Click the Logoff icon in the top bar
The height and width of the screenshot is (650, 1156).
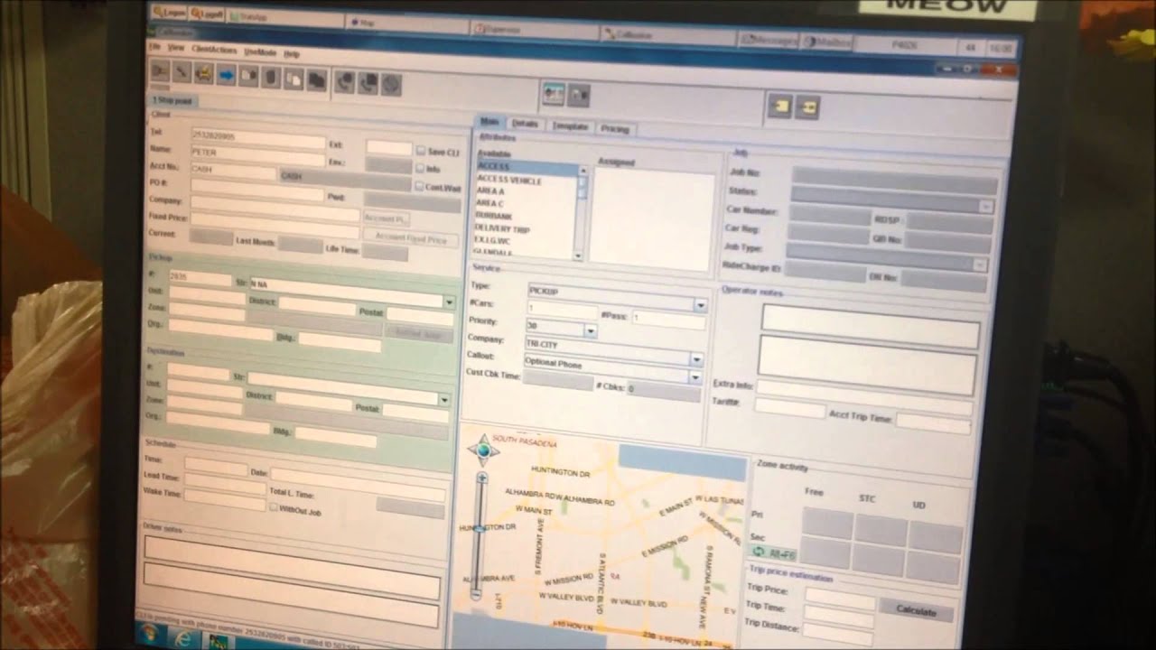coord(207,14)
